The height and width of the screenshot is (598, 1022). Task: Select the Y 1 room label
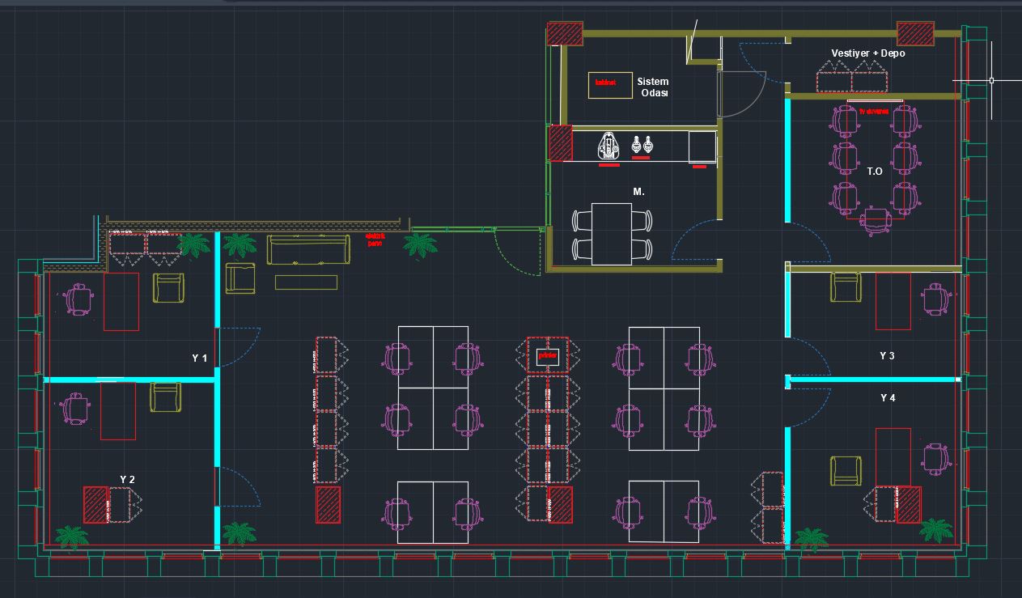(x=199, y=358)
